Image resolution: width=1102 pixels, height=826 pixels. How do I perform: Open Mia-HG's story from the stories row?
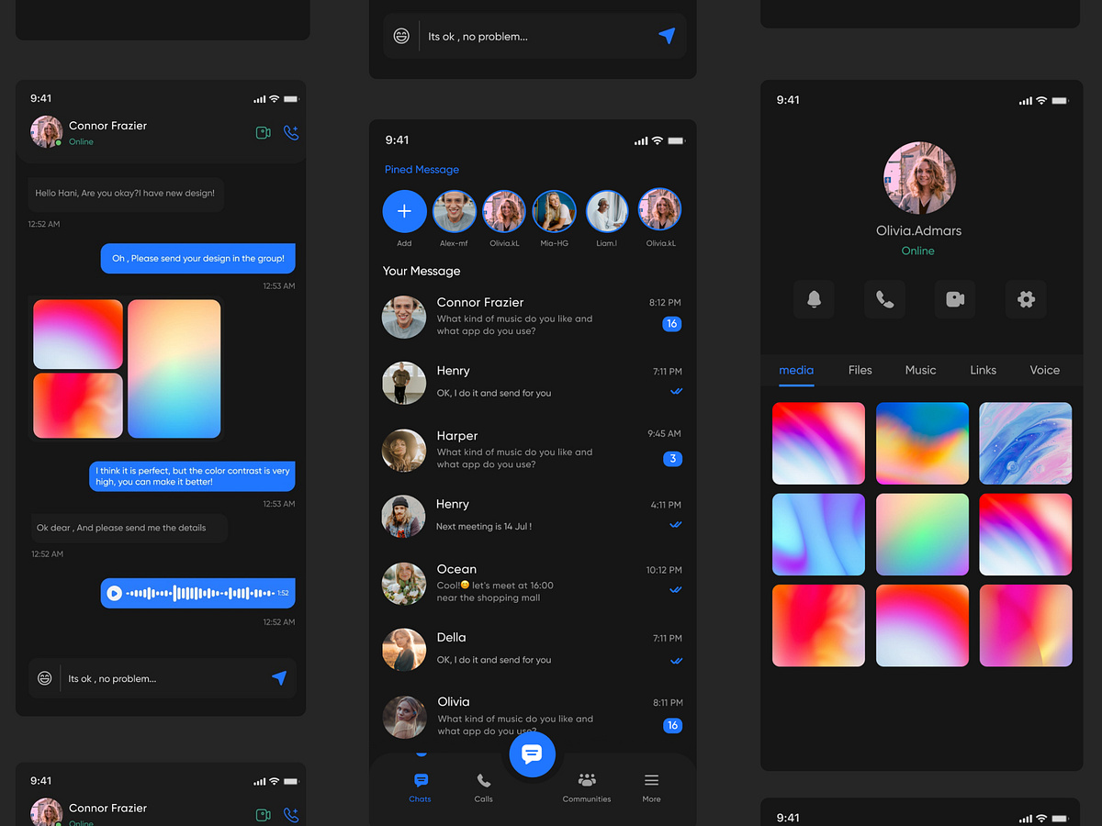click(555, 211)
